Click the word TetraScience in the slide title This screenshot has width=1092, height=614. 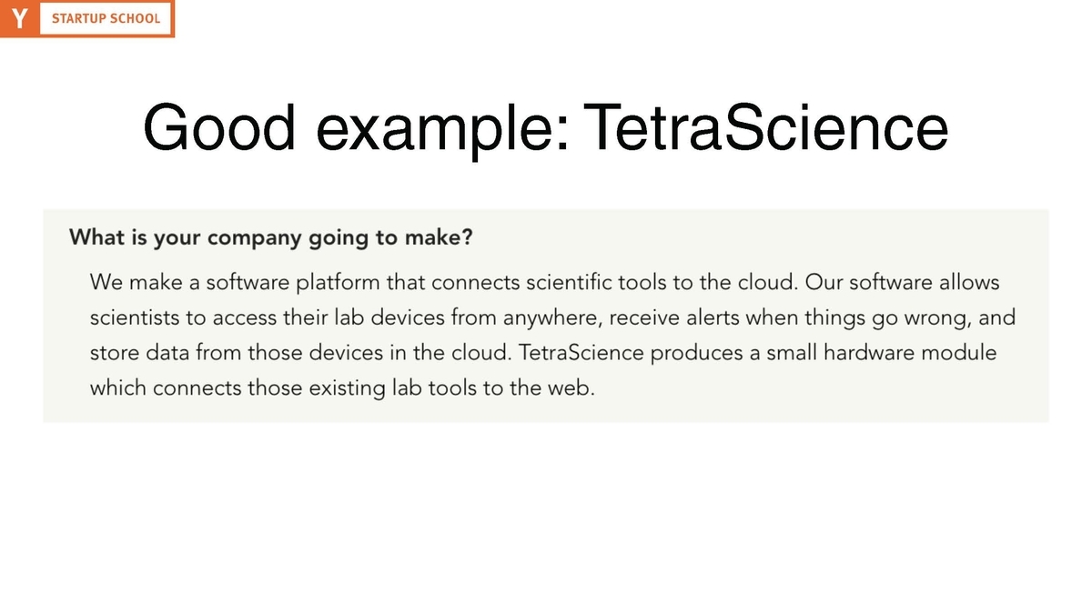[766, 126]
